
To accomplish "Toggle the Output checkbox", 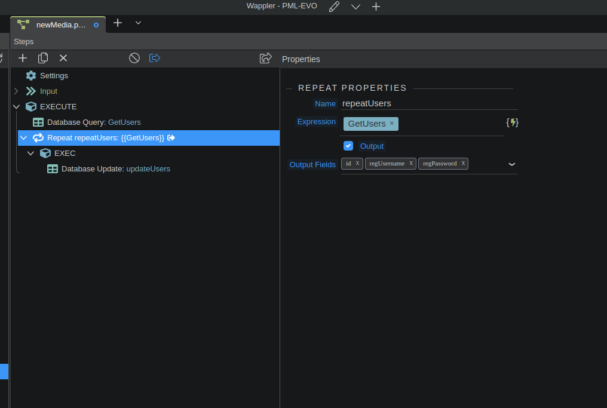I will [348, 146].
